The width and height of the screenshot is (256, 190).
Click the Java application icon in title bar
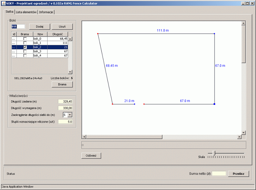(3, 3)
